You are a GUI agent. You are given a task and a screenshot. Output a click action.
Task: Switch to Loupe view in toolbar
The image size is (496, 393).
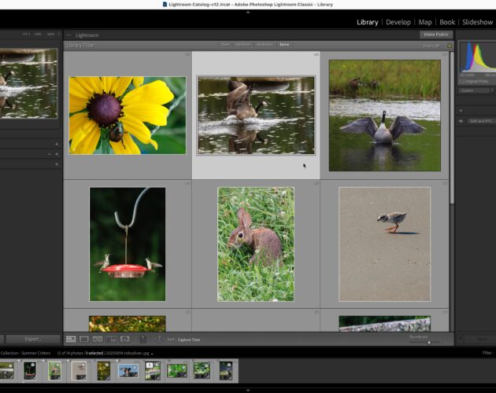[84, 339]
